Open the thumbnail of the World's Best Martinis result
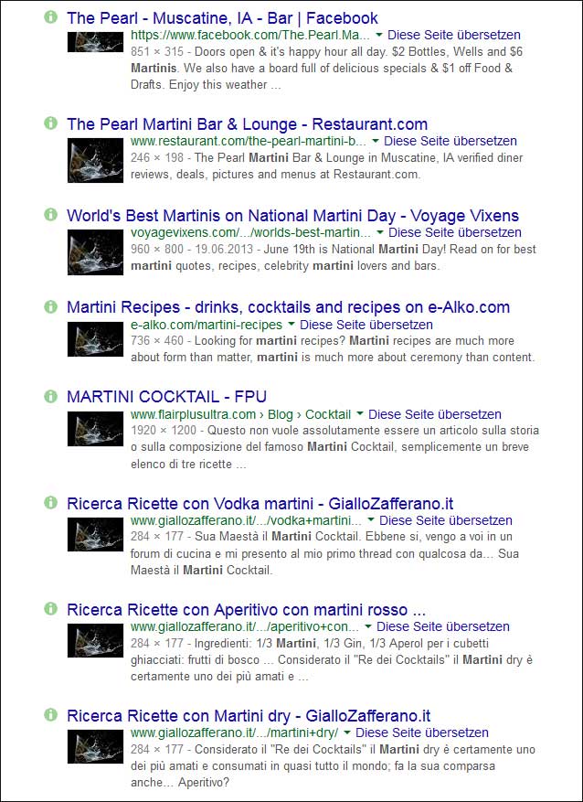Image resolution: width=583 pixels, height=802 pixels. [x=96, y=252]
